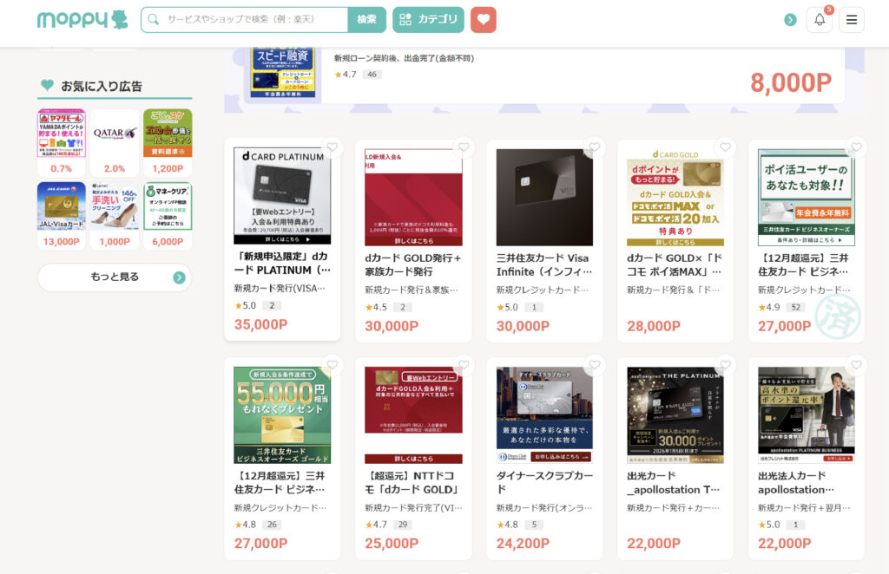
Task: Open the notification bell icon
Action: [819, 20]
